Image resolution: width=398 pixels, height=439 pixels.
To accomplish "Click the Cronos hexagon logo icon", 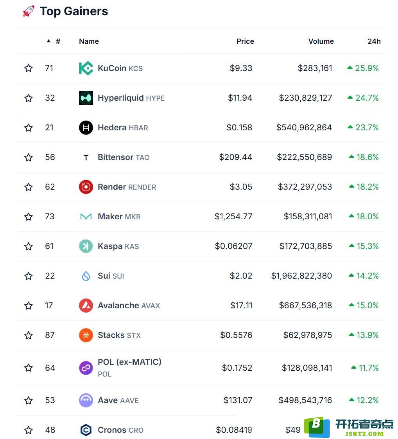I will (x=86, y=430).
